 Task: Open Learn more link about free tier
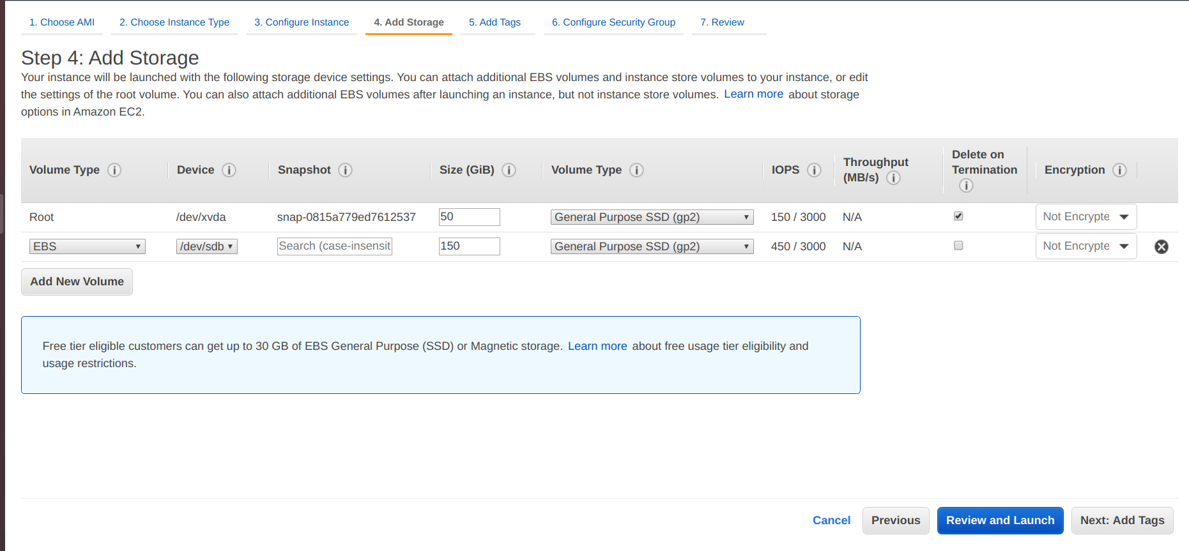(x=597, y=346)
